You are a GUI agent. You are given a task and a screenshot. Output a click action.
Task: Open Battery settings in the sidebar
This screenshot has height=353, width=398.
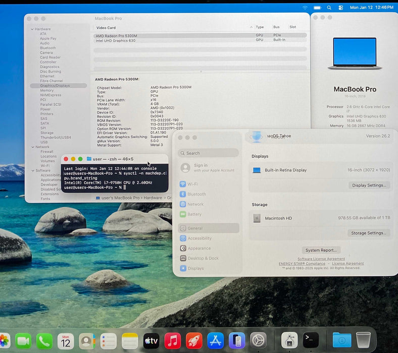[190, 214]
